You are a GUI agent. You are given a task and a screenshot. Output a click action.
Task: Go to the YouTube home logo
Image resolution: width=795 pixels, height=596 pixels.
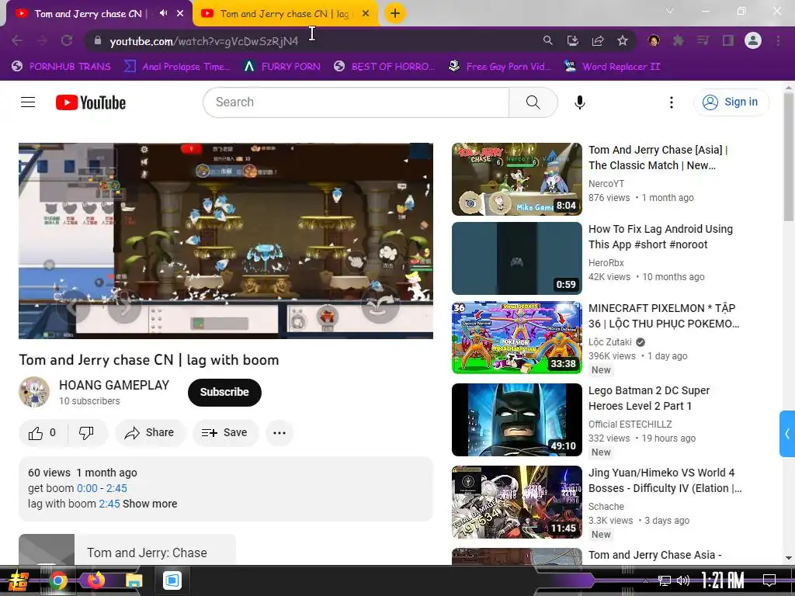[x=91, y=102]
